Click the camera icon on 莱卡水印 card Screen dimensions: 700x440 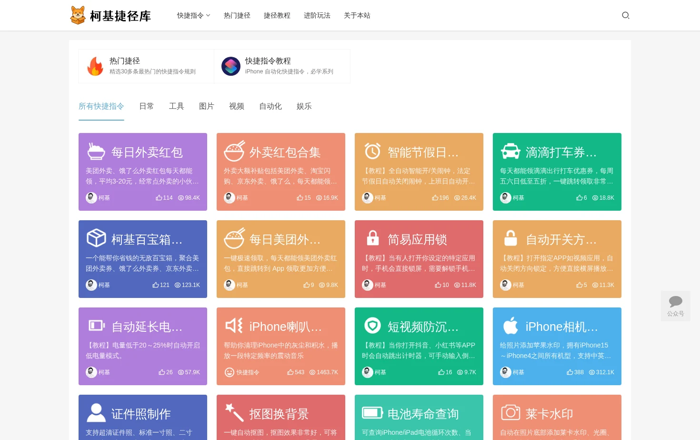coord(510,412)
